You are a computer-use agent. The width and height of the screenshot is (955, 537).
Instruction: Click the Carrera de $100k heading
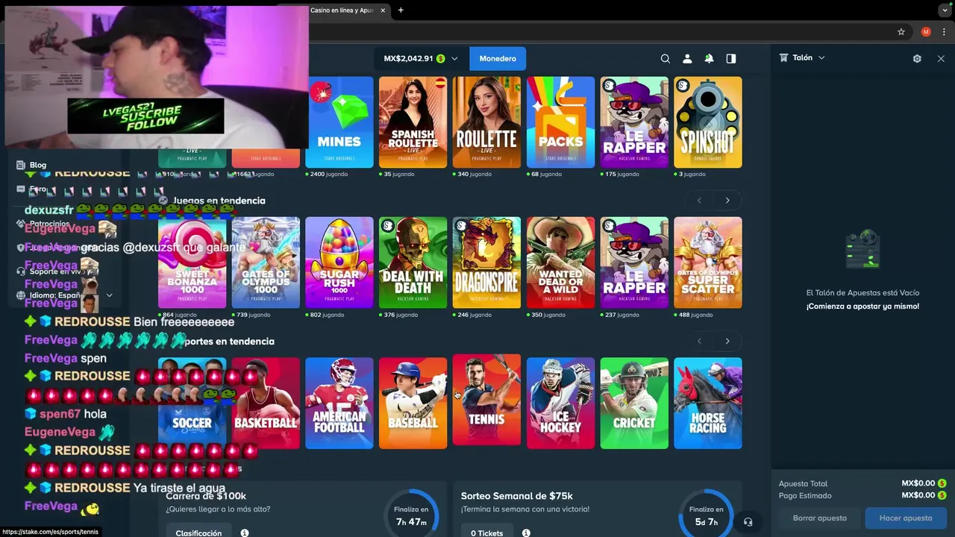pyautogui.click(x=206, y=496)
